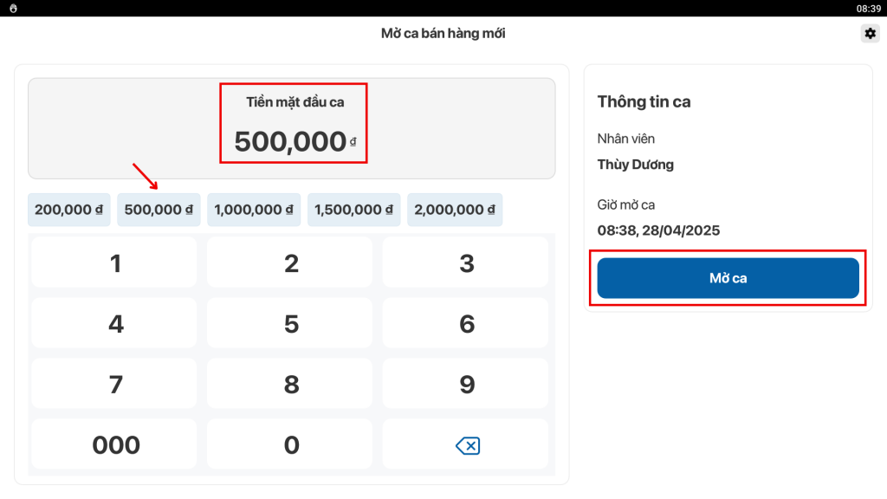Tap number 8 on the keypad

(x=291, y=384)
